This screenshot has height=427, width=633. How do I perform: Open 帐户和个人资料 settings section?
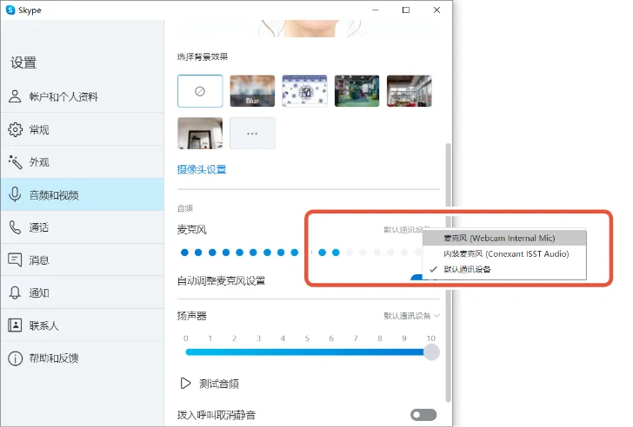tap(83, 96)
